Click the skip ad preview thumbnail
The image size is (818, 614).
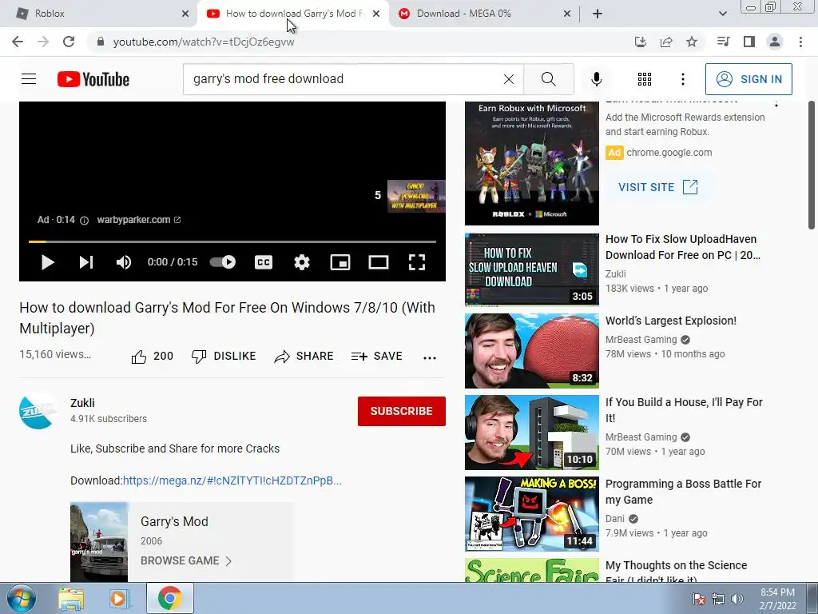click(415, 196)
